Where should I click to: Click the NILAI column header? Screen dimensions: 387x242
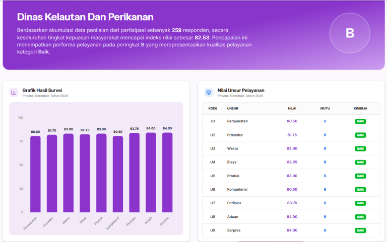292,109
